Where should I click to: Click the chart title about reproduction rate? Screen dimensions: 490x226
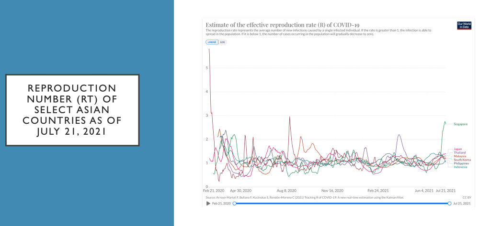point(282,25)
